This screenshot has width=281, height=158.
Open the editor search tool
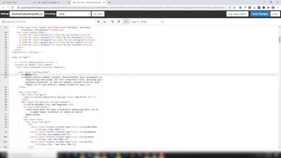coord(98,22)
